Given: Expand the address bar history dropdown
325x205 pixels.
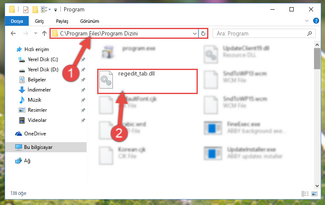Looking at the screenshot, I should [x=195, y=33].
